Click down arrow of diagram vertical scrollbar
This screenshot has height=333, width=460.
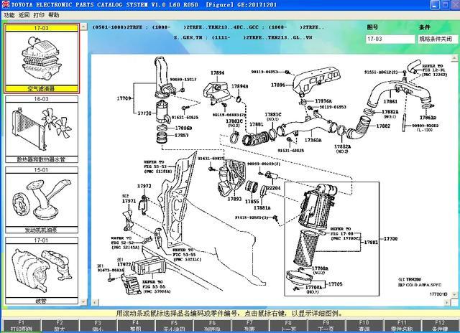click(x=455, y=294)
